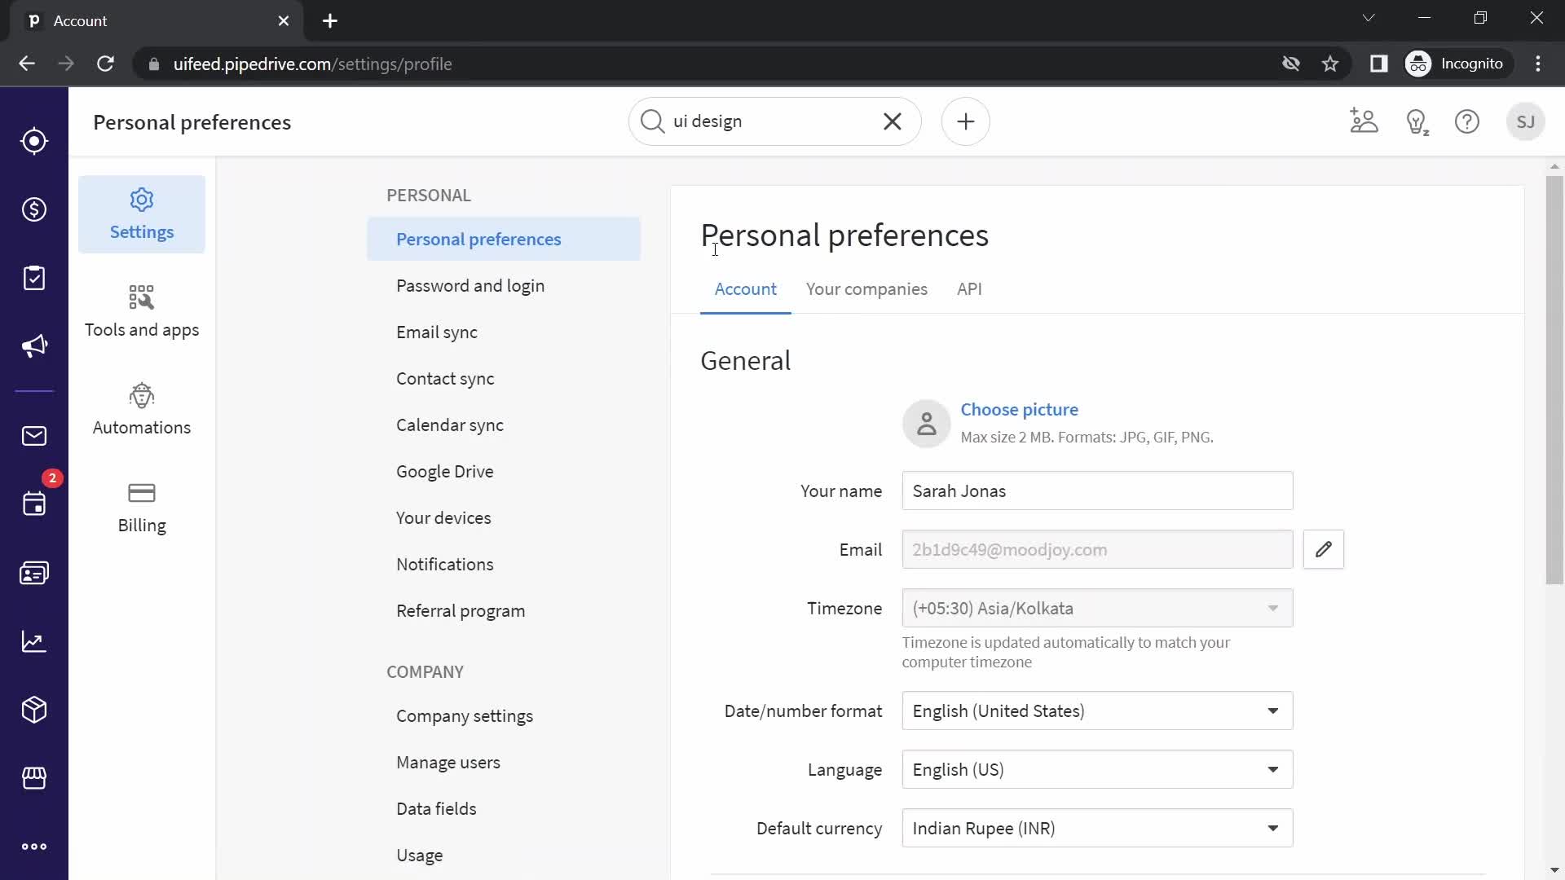The image size is (1565, 880).
Task: Open the tab search chevron in Chrome
Action: [x=1369, y=18]
